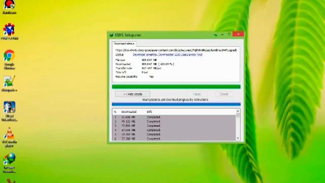Select connection row 5 marked Completed
This screenshot has width=325, height=183.
coord(174,134)
